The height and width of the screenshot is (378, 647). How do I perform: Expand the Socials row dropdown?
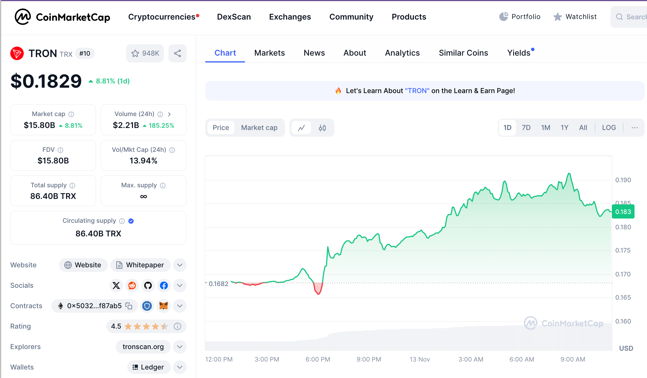[x=180, y=285]
